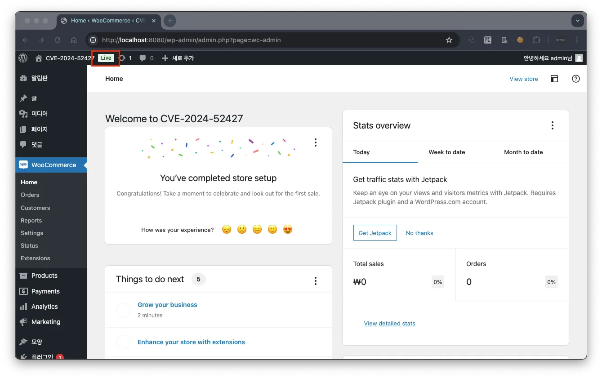Click the WordPress logo in admin bar
Viewport: 602px width, 378px height.
(x=23, y=58)
